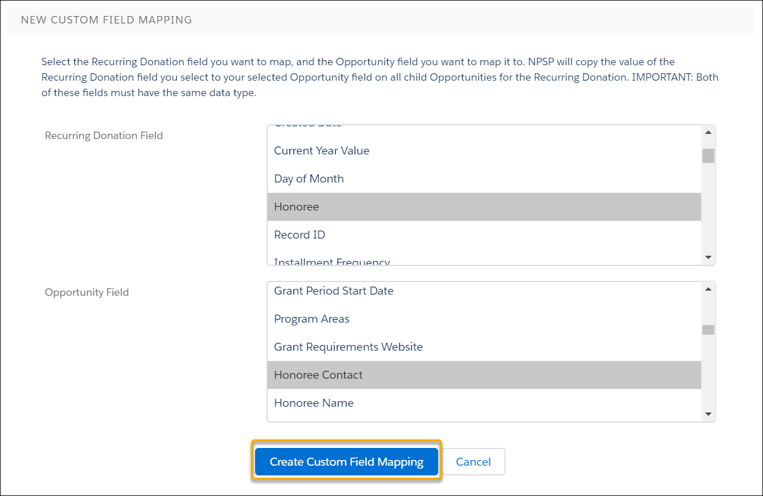The width and height of the screenshot is (763, 496).
Task: Click the NEW CUSTOM FIELD MAPPING header
Action: click(106, 19)
